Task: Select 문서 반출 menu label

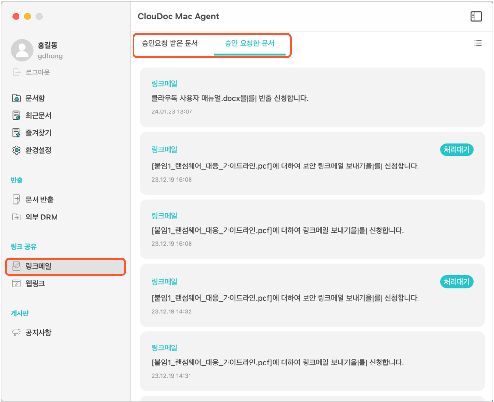Action: point(39,199)
